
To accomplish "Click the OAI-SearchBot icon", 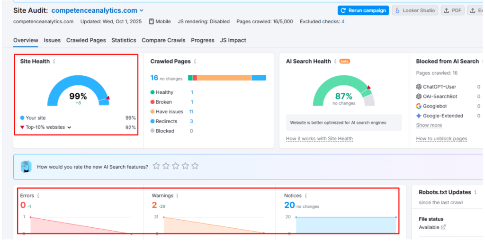I will pyautogui.click(x=419, y=96).
